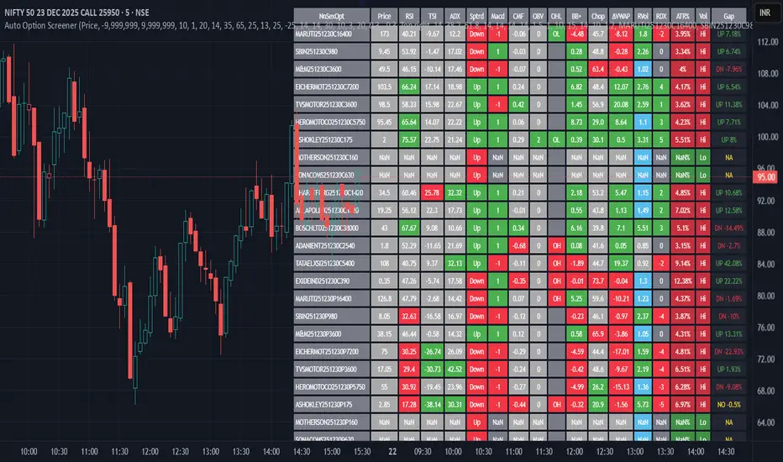Click the 75.57 RSI cell
Viewport: 783px width, 462px height.
click(x=409, y=139)
